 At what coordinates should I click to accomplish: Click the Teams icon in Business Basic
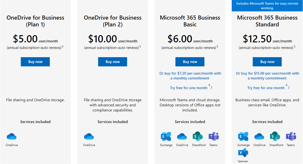(213, 137)
